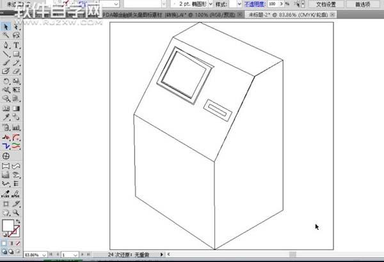The width and height of the screenshot is (384, 262).
Task: Select the Eyedropper tool
Action: 6,117
